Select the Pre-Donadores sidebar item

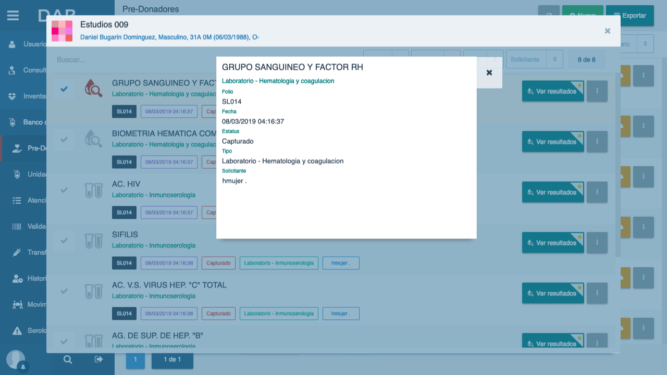tap(24, 148)
